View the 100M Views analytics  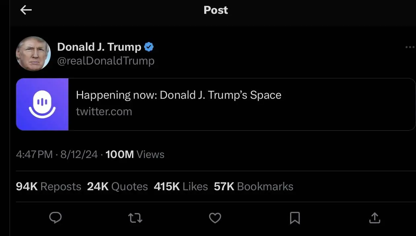point(135,154)
